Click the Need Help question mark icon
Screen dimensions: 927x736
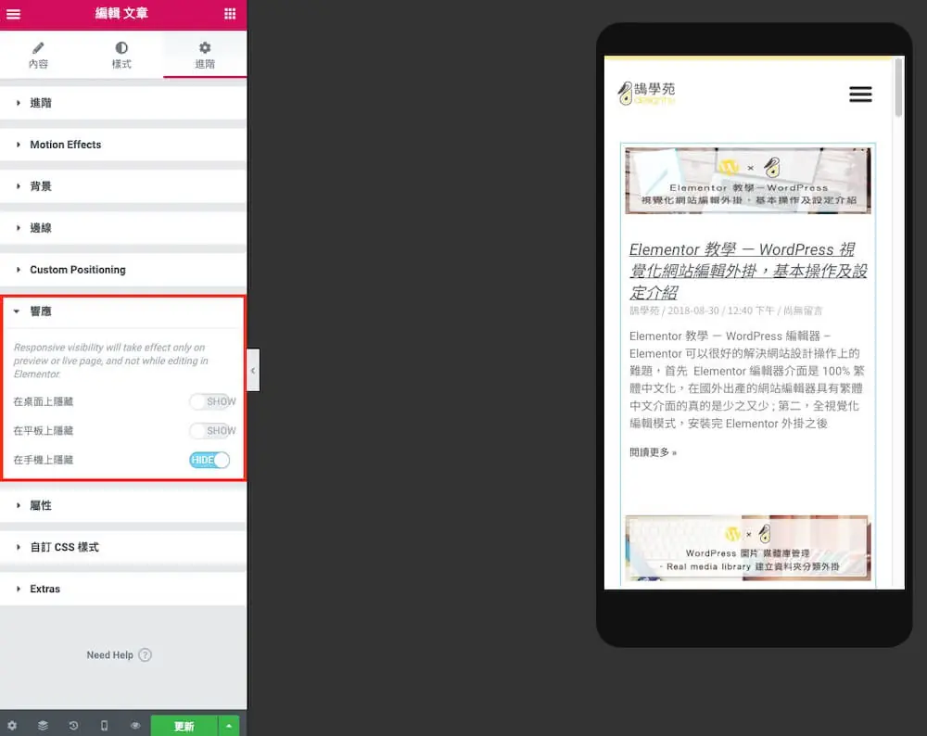click(145, 655)
